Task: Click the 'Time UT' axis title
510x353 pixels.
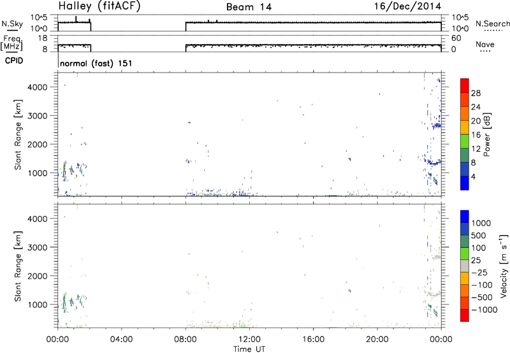Action: point(249,349)
